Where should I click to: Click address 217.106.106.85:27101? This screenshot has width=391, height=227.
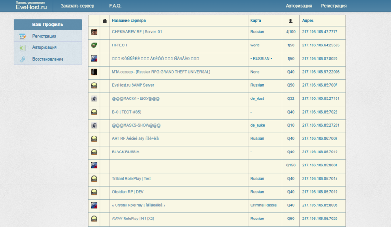[321, 98]
